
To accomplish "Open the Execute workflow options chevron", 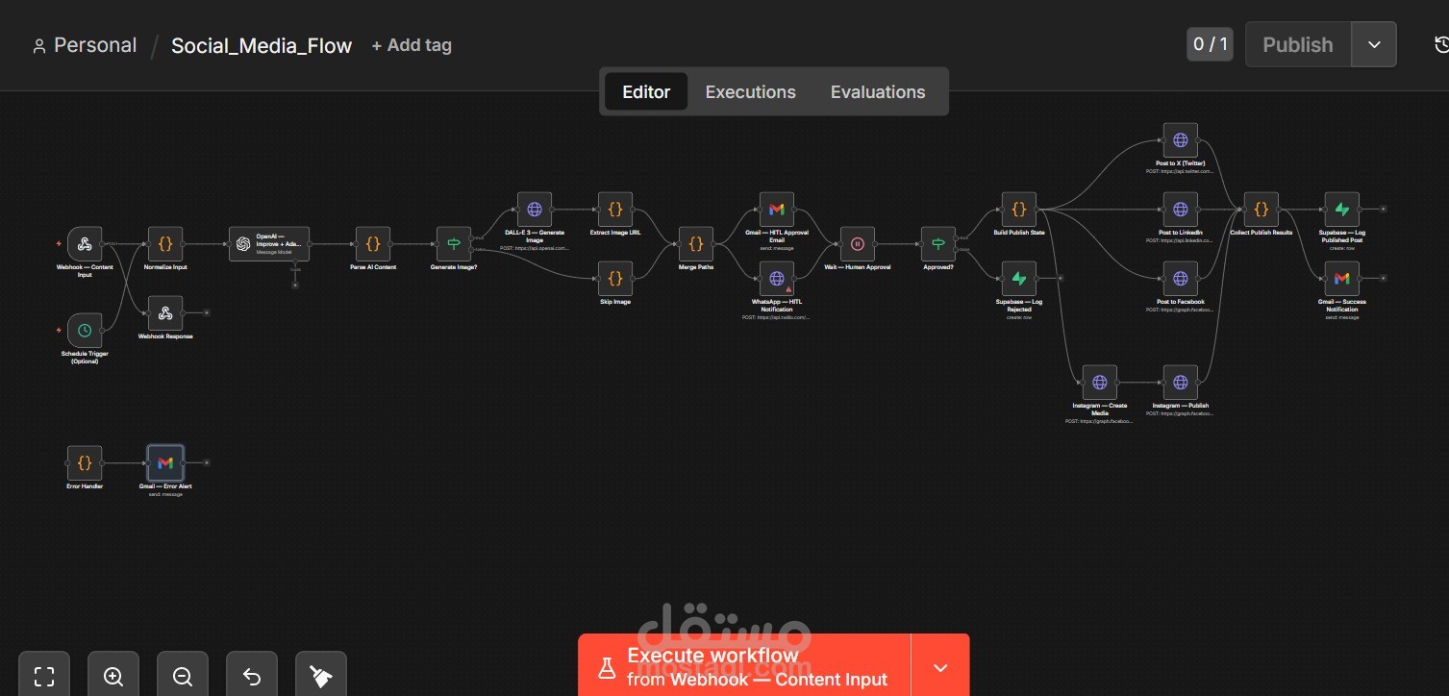I will pos(939,666).
